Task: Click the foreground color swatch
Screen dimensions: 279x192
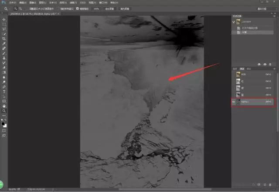Action: click(x=3, y=123)
